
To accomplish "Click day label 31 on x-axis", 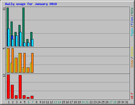I will 127,102.
